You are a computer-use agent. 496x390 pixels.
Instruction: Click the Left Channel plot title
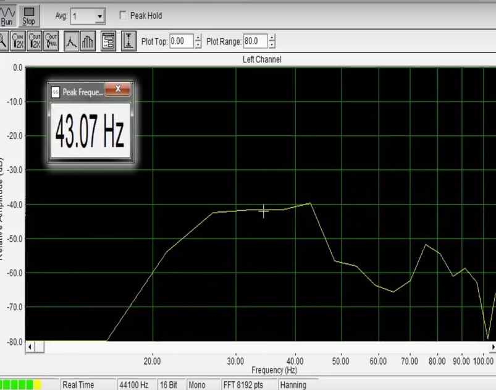[x=262, y=59]
